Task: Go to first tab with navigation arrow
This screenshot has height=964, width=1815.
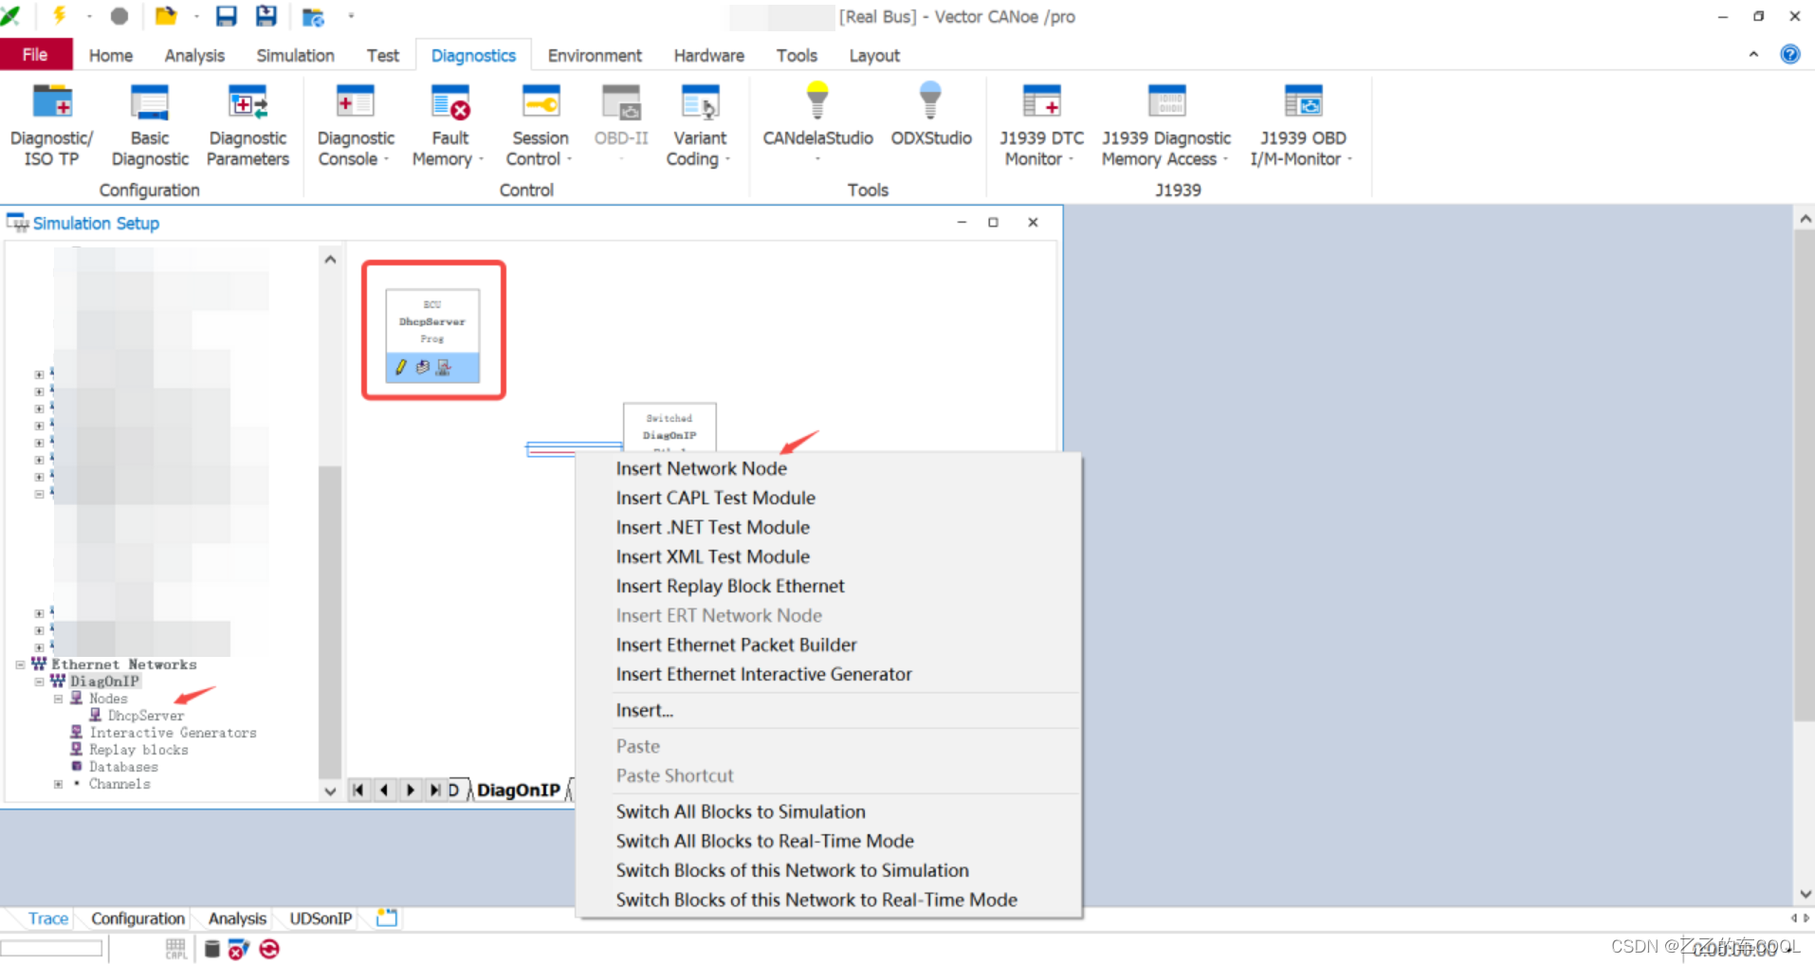Action: [x=359, y=790]
